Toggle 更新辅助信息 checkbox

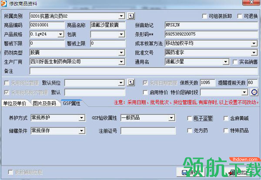[10, 172]
